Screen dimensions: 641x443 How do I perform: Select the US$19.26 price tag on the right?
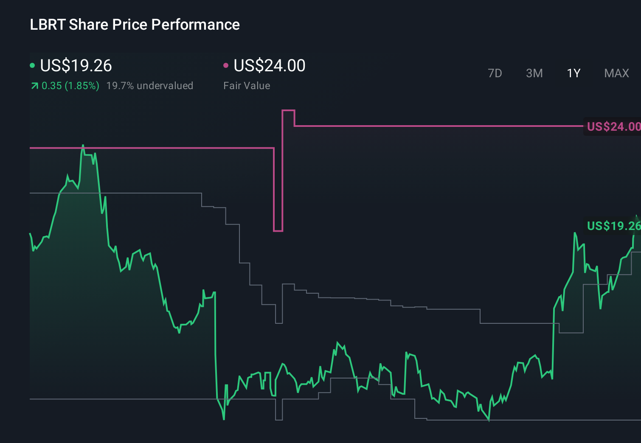613,226
